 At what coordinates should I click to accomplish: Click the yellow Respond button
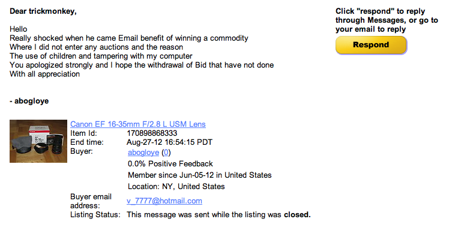tap(371, 45)
